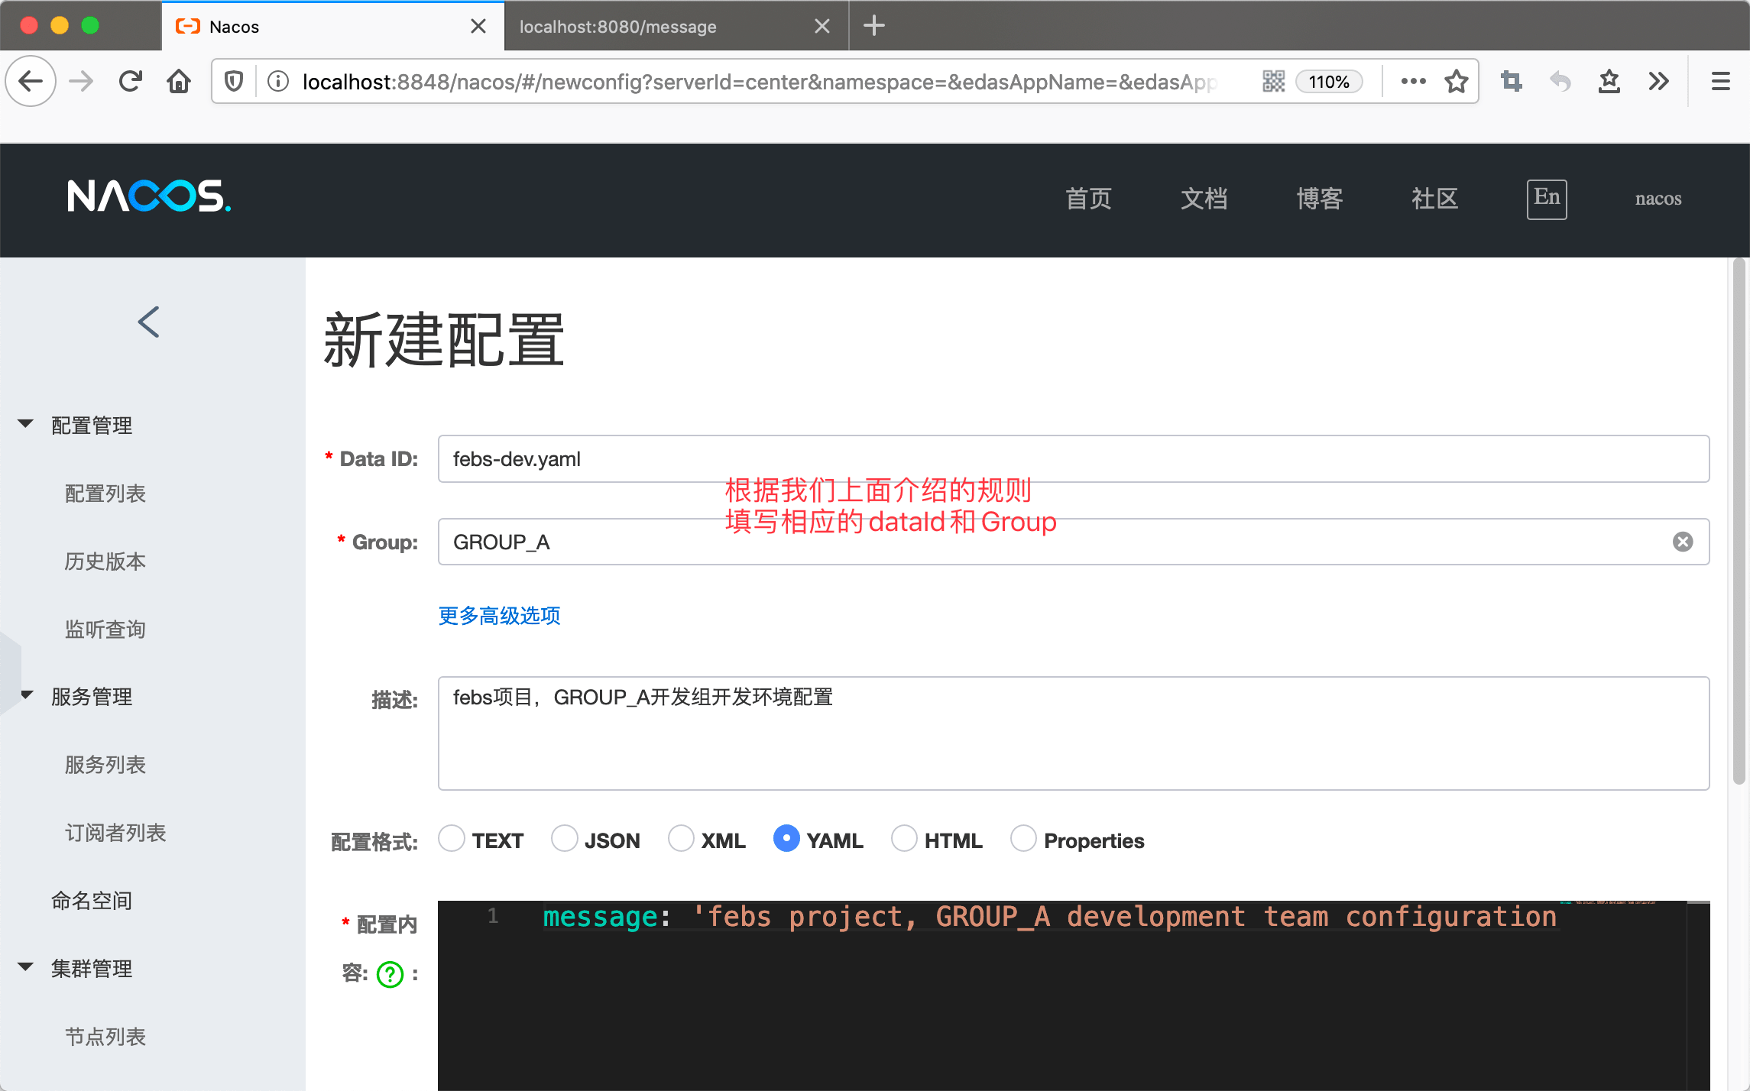
Task: Clear the Group field with the X icon
Action: [x=1683, y=542]
